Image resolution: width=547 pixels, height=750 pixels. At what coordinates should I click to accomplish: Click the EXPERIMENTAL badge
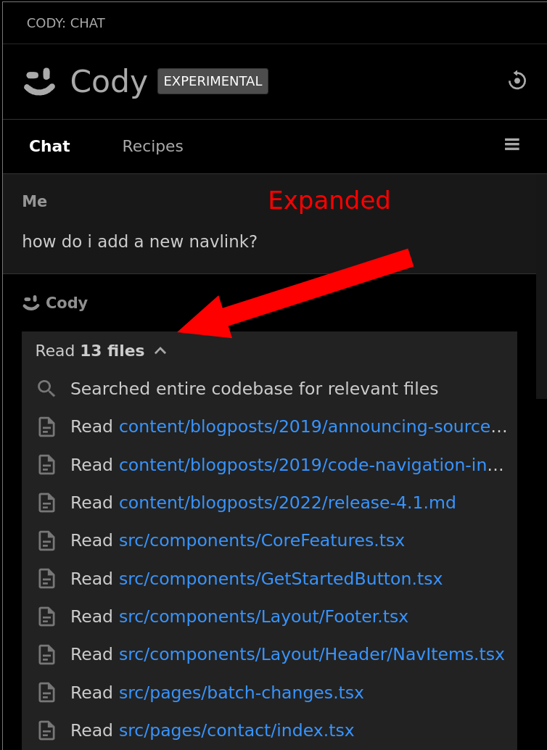[x=213, y=81]
